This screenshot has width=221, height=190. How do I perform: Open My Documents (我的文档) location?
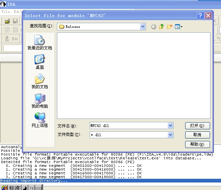40,81
